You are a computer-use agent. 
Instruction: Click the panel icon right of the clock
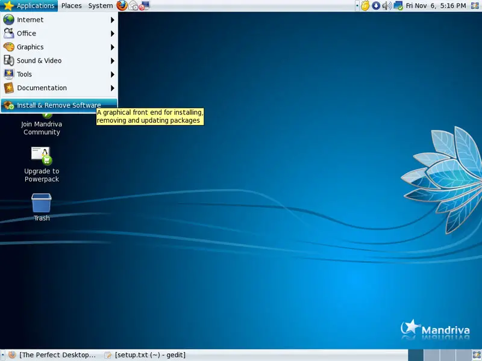point(475,5)
